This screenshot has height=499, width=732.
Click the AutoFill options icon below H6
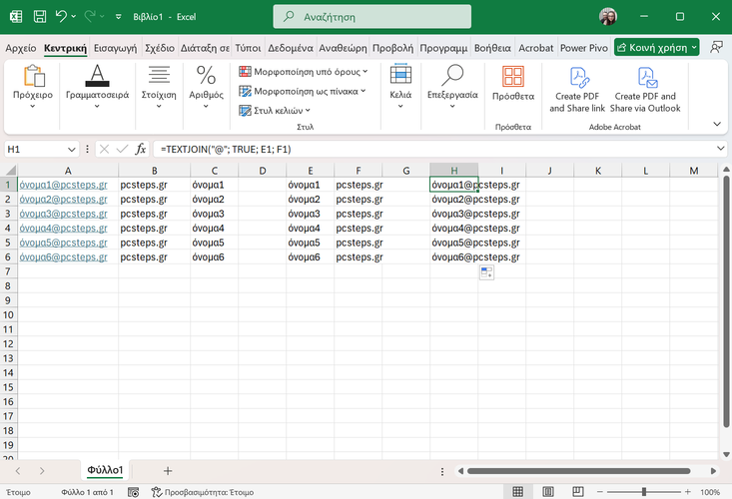(x=486, y=273)
